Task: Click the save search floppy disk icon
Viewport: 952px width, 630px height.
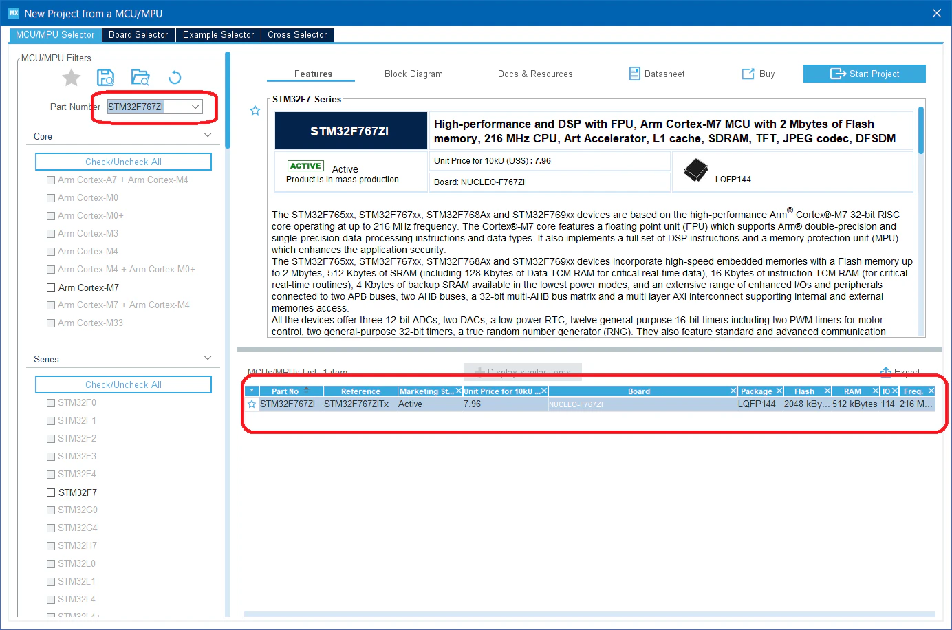Action: coord(106,77)
